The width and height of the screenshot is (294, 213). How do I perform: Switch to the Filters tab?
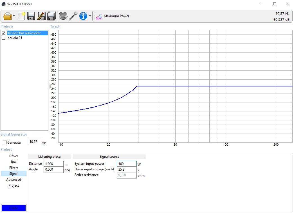coord(14,168)
